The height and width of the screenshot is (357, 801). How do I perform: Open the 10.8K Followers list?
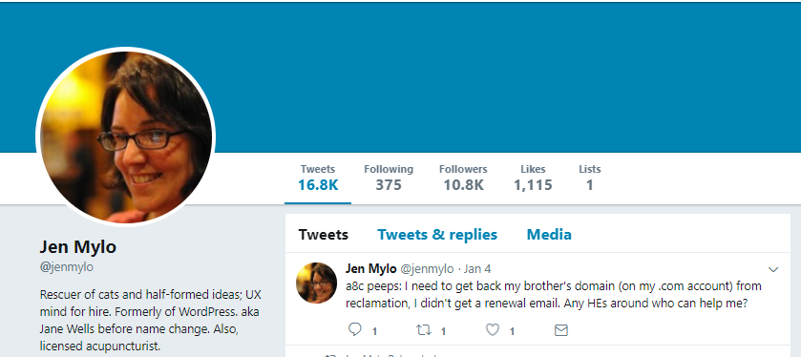tap(463, 178)
